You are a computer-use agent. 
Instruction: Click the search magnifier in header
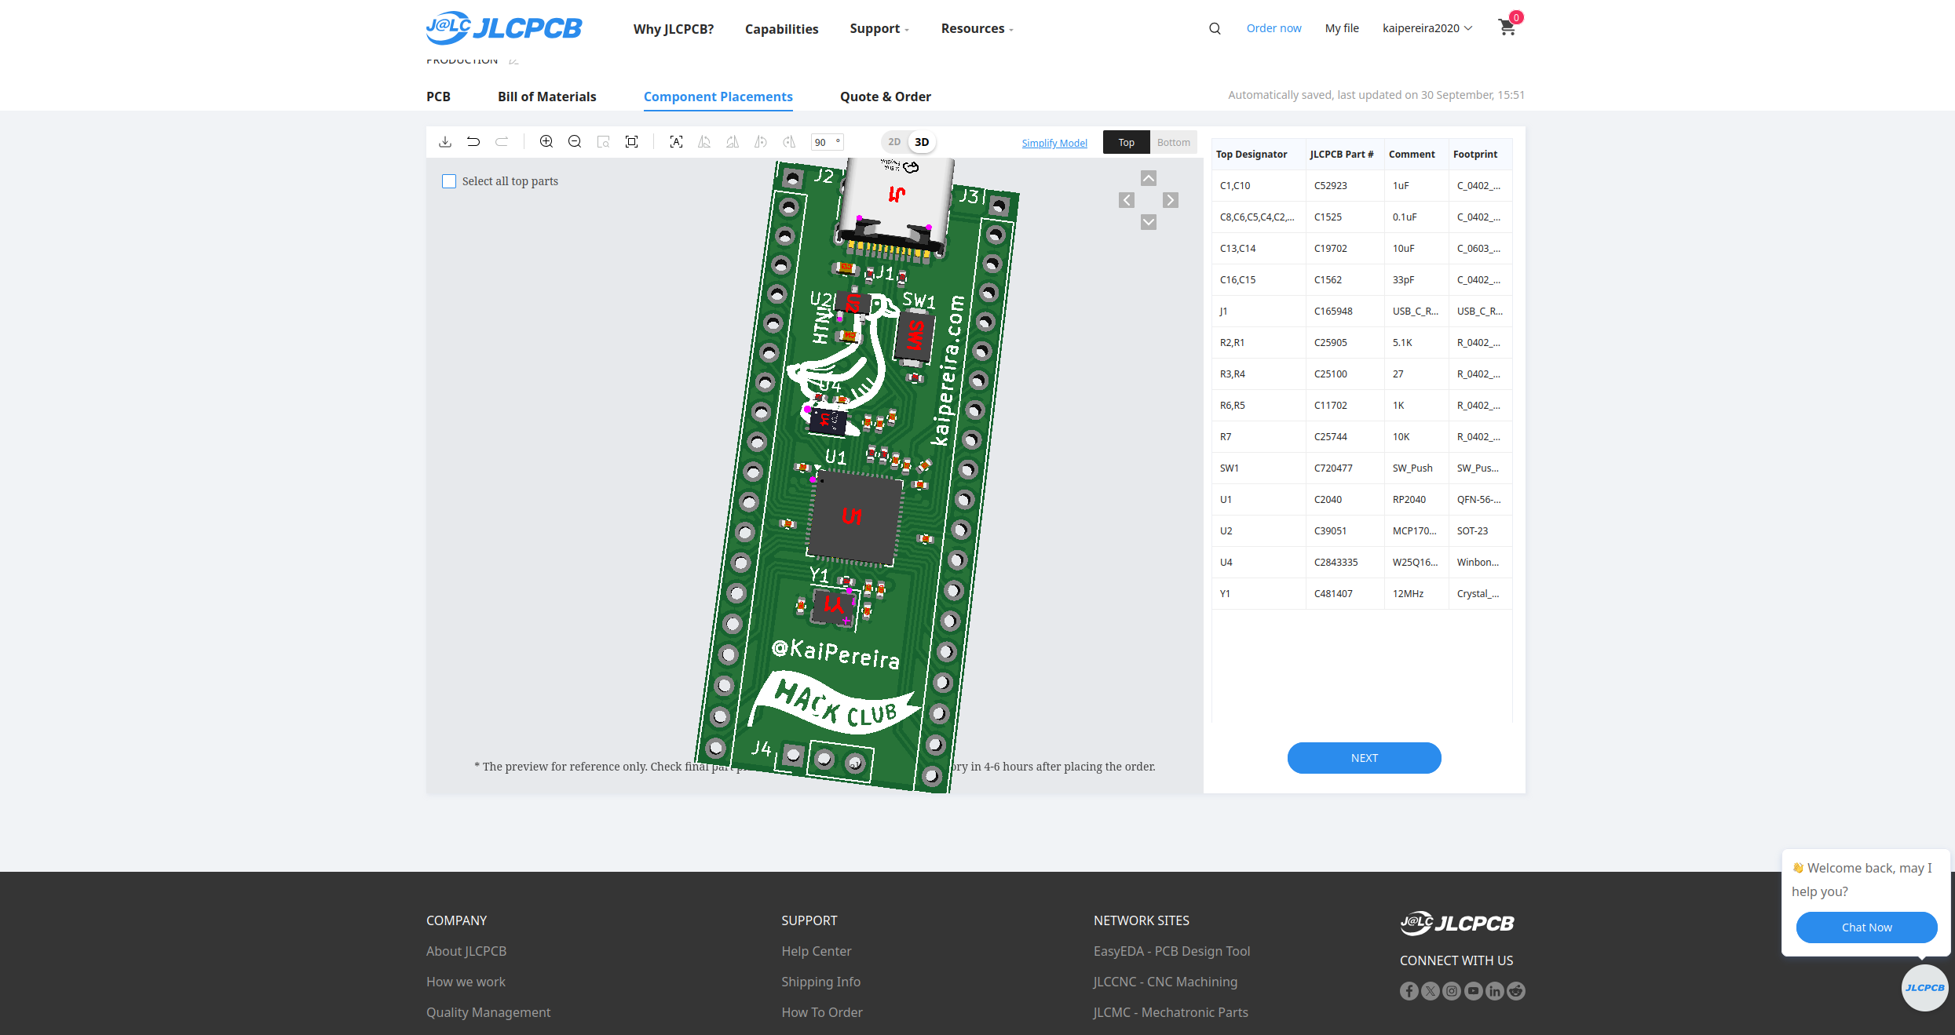coord(1215,28)
